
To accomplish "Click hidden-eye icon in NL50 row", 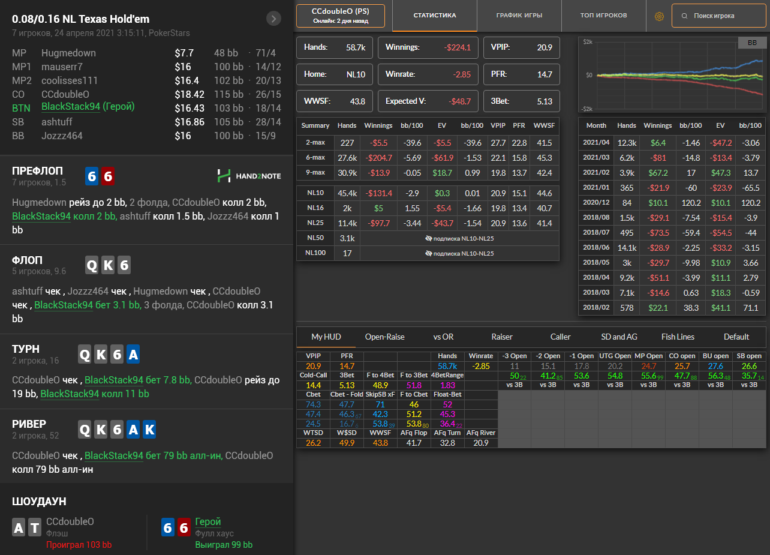I will click(x=428, y=238).
